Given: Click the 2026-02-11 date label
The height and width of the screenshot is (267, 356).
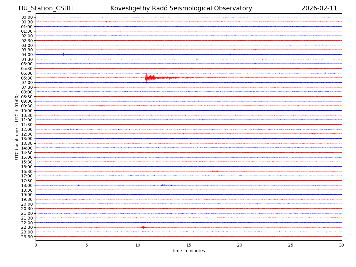Looking at the screenshot, I should (x=319, y=8).
